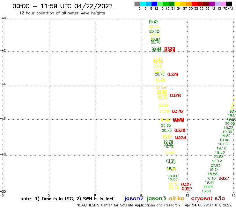The width and height of the screenshot is (236, 208).
Task: Click the s3a legend label
Action: point(219,198)
